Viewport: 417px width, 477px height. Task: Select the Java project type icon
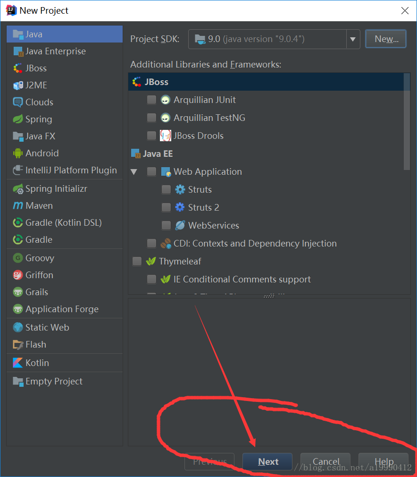(18, 34)
